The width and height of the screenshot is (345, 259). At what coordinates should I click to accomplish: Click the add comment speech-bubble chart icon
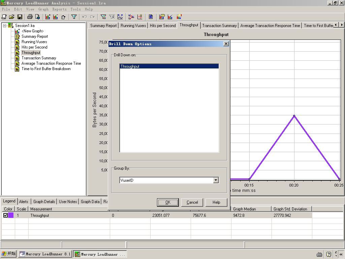(x=162, y=17)
